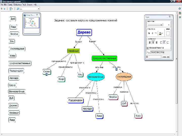Open the Window menu

(30, 5)
